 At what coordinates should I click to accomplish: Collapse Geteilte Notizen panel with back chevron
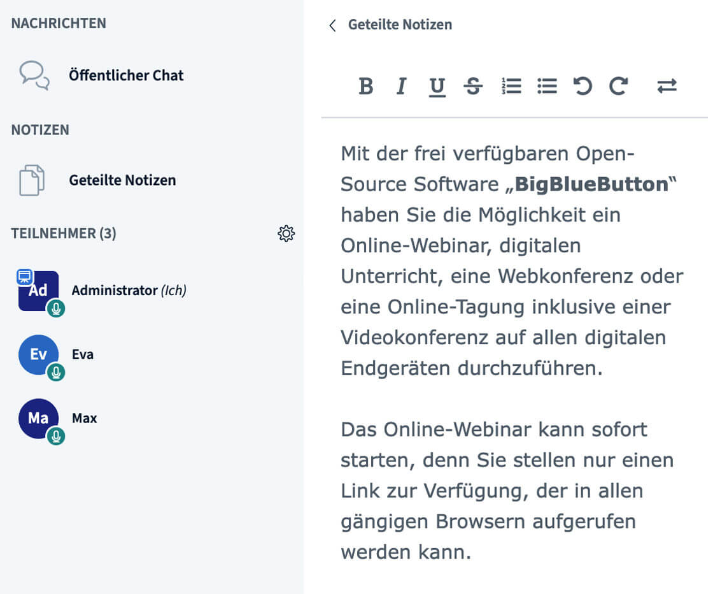(x=333, y=25)
